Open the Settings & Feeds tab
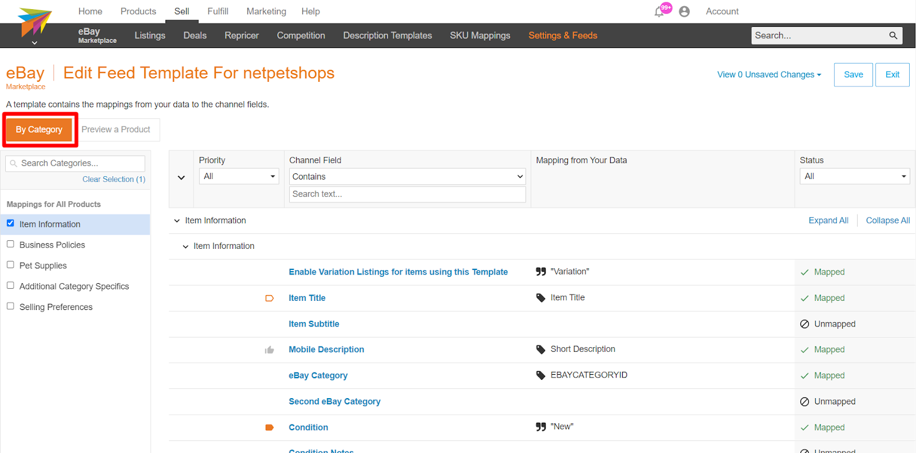Image resolution: width=916 pixels, height=453 pixels. 563,35
